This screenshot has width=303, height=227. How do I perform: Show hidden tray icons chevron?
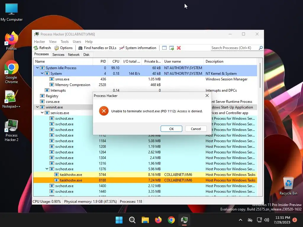click(241, 220)
